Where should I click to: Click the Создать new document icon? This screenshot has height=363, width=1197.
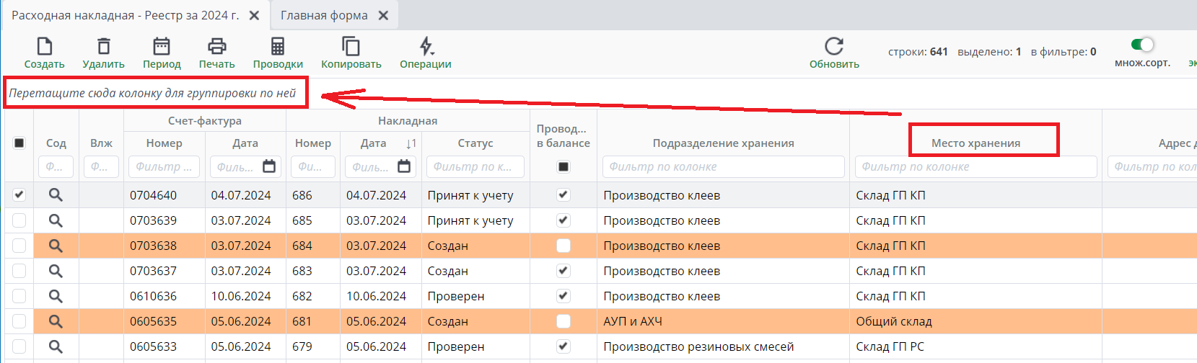tap(45, 47)
